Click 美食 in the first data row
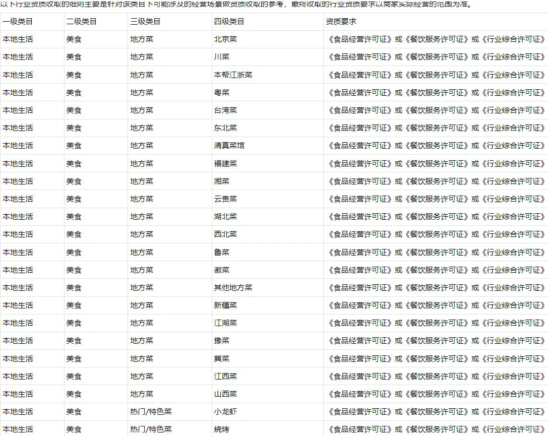This screenshot has width=548, height=437. click(x=75, y=39)
